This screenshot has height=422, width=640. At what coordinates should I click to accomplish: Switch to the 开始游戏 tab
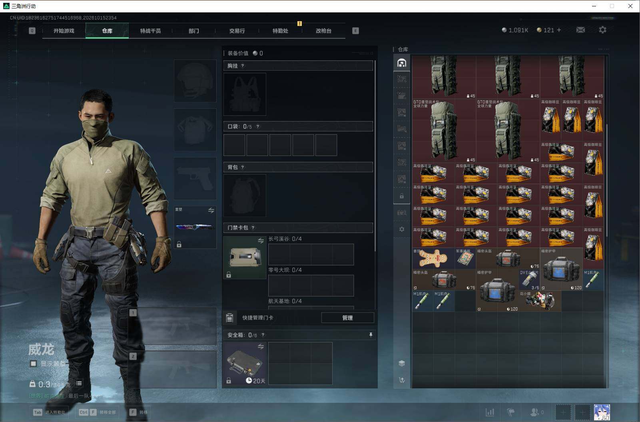64,31
